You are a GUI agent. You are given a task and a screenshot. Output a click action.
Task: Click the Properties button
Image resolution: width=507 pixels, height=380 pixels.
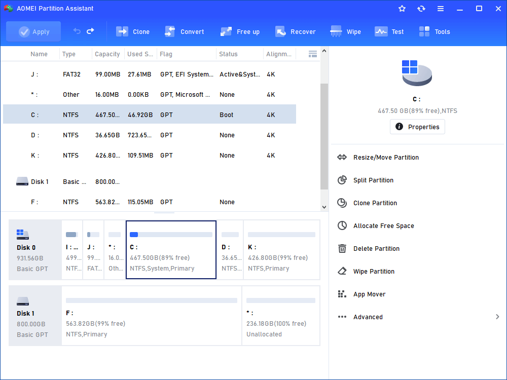417,127
